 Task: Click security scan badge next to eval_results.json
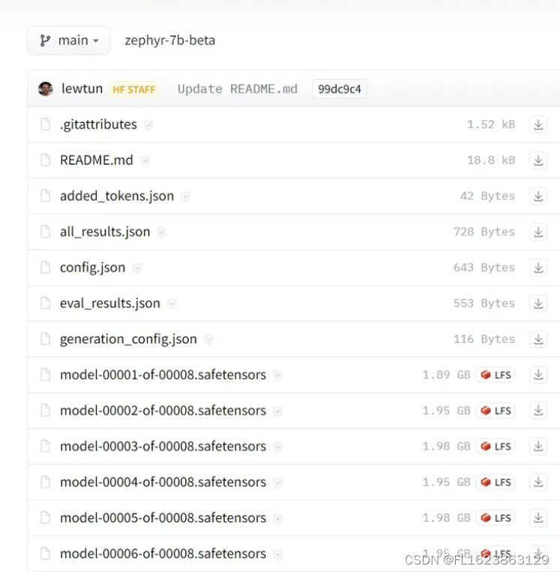(x=172, y=304)
